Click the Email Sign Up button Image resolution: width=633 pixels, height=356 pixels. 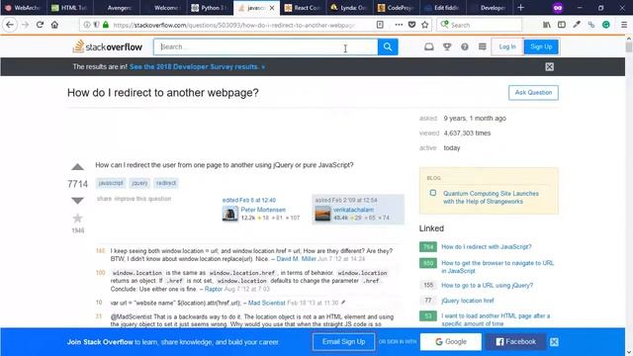(343, 342)
